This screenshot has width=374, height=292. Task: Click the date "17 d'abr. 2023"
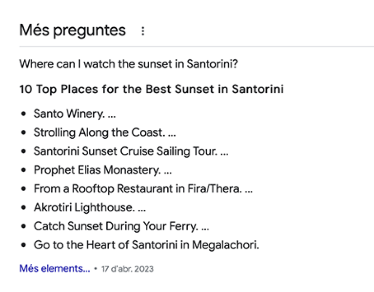[127, 269]
